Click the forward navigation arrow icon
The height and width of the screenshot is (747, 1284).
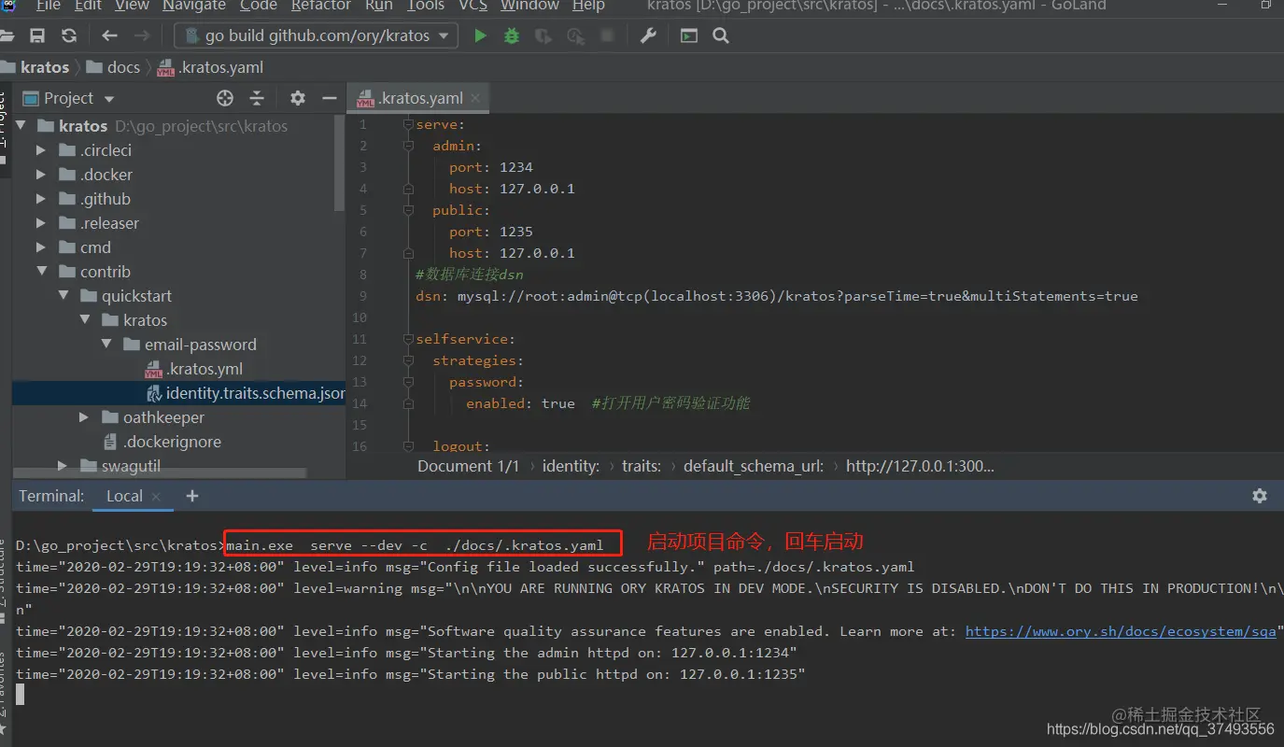[142, 35]
